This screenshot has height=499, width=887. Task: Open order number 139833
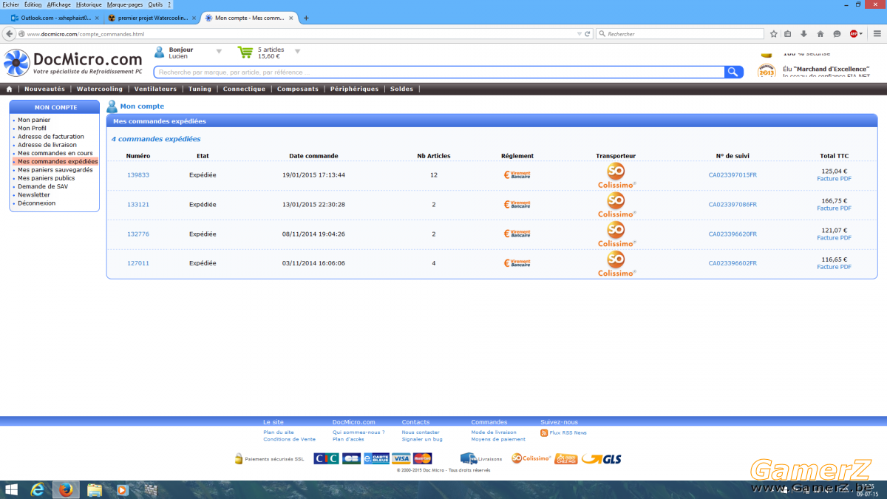[x=138, y=175]
